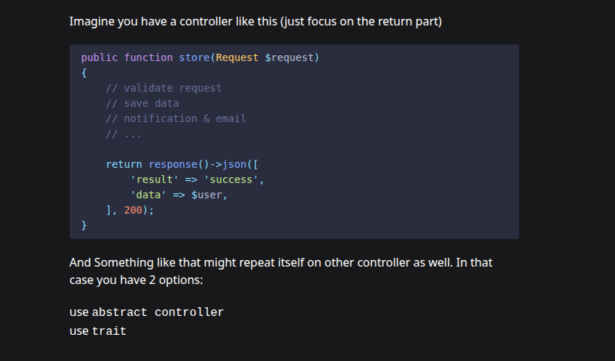Click the 'data' array key string

pyautogui.click(x=148, y=195)
